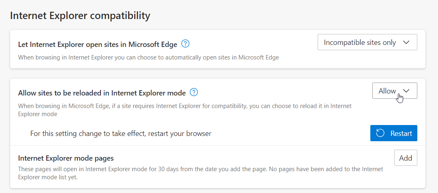
Task: Click chevron arrow in "Incompatible sites only" box
Action: click(x=407, y=42)
